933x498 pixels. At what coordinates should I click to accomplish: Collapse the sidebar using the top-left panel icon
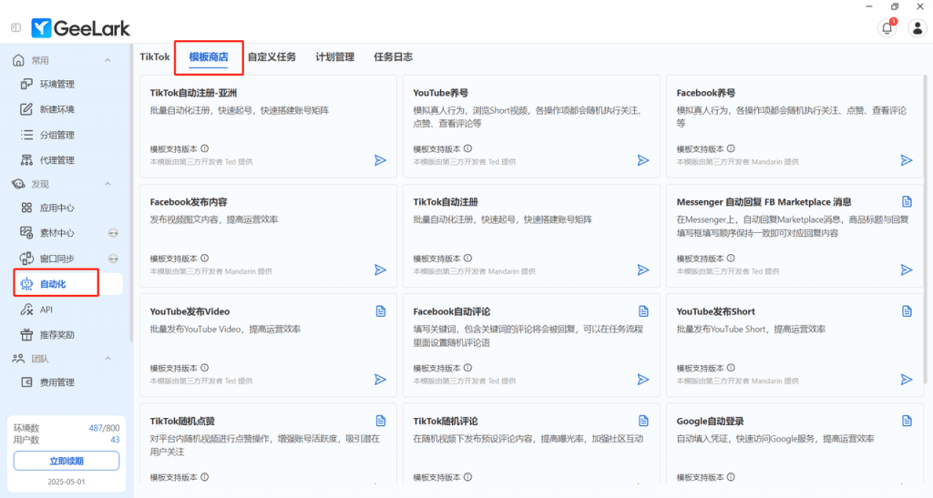point(16,28)
